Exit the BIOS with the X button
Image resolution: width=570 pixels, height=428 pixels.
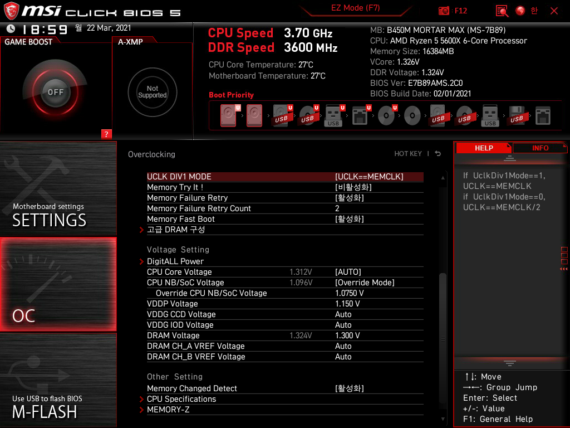coord(554,11)
